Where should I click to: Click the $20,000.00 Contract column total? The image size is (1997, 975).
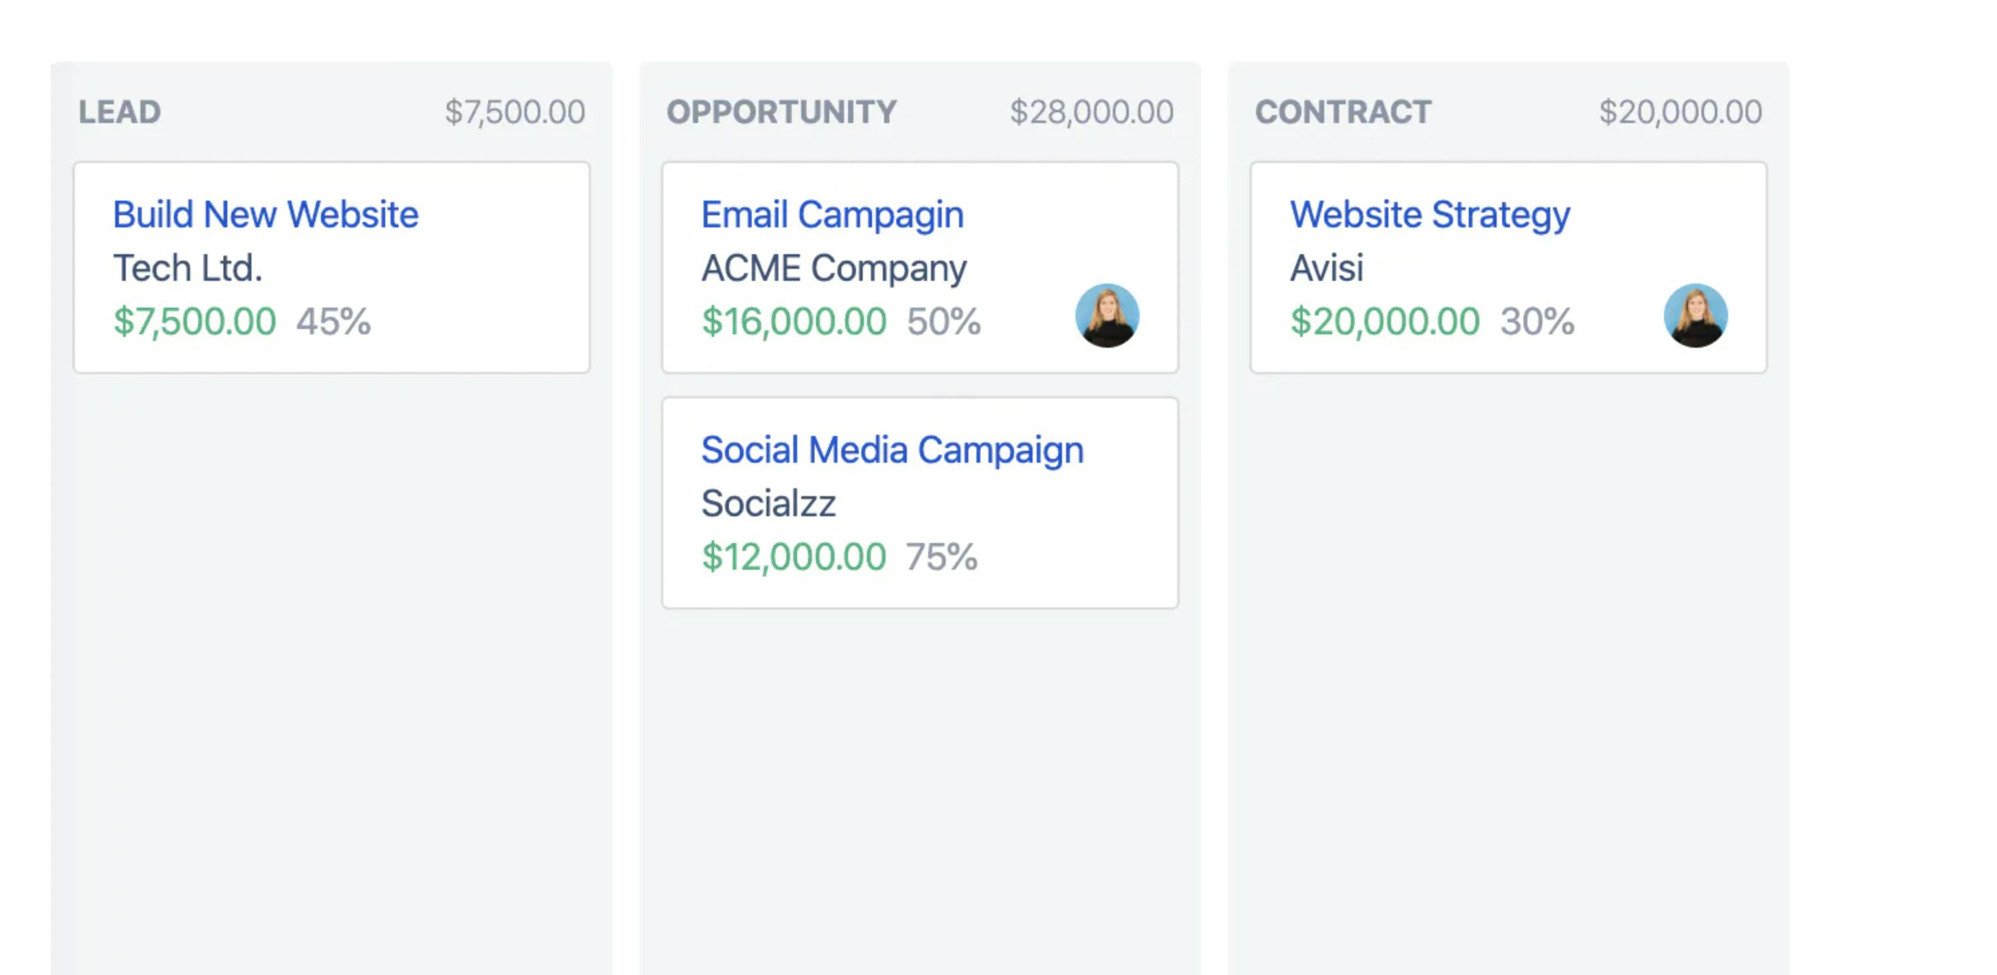point(1681,112)
